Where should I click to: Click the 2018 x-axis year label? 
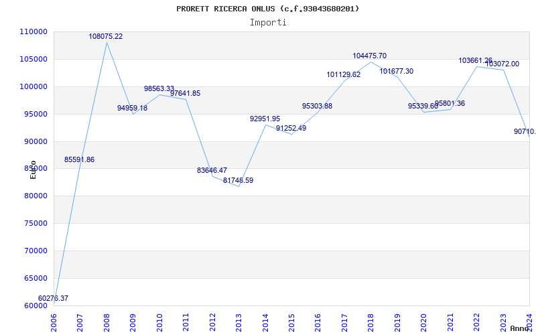[371, 322]
